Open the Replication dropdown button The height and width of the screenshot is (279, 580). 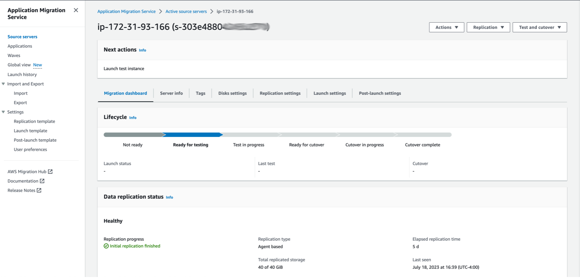[488, 27]
